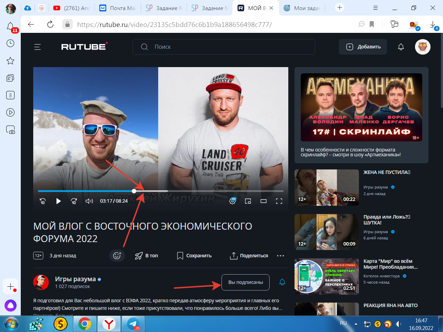The image size is (443, 332).
Task: Open browser history clock icon in sidebar
Action: (10, 43)
